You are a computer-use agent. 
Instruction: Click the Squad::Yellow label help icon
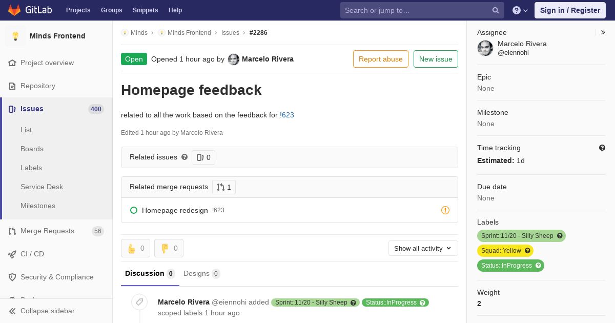[x=527, y=251]
